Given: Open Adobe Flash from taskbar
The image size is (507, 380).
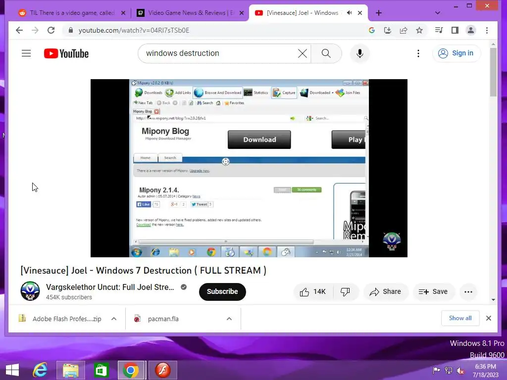Looking at the screenshot, I should (x=162, y=370).
